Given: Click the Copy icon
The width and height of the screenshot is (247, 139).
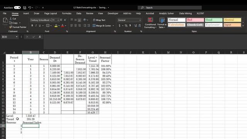Looking at the screenshot, I should pyautogui.click(x=11, y=23).
